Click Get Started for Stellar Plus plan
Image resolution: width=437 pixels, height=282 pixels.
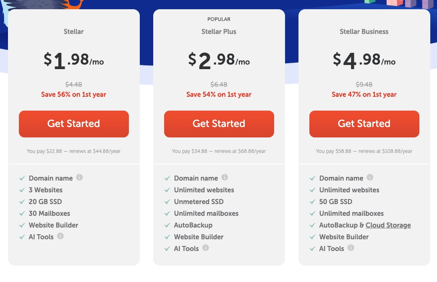click(x=219, y=124)
